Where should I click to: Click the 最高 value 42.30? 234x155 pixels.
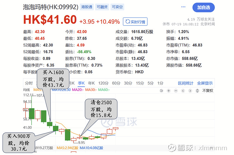click(40, 32)
